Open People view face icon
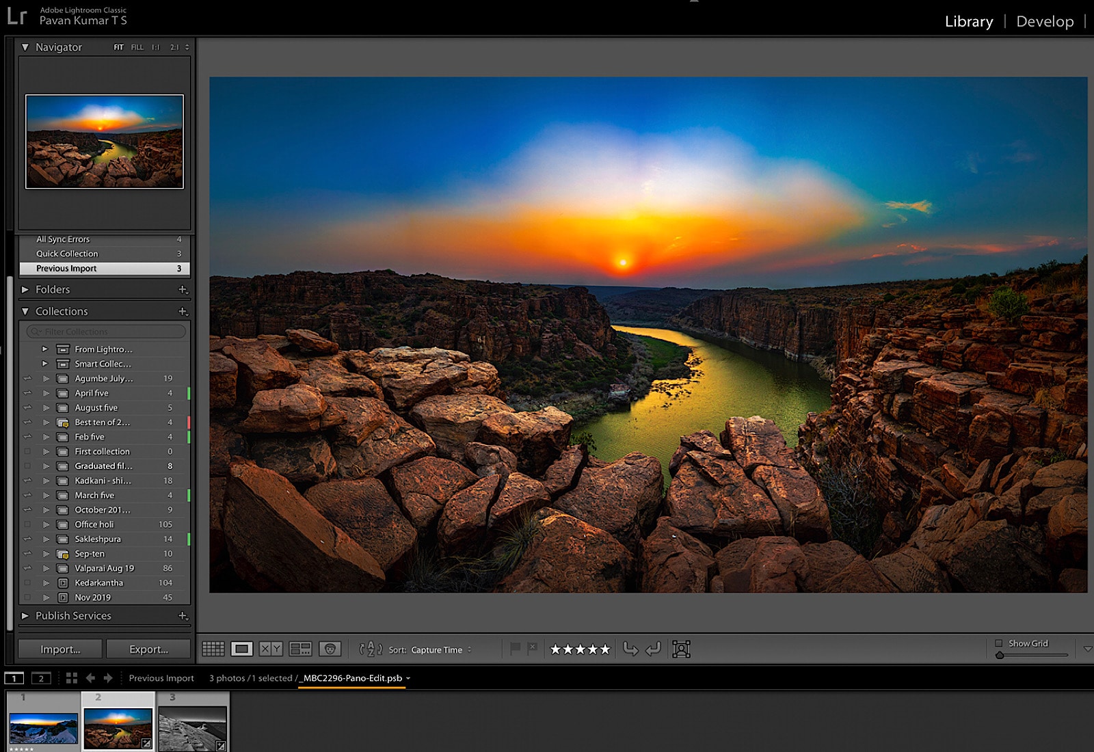Viewport: 1094px width, 752px height. (330, 649)
